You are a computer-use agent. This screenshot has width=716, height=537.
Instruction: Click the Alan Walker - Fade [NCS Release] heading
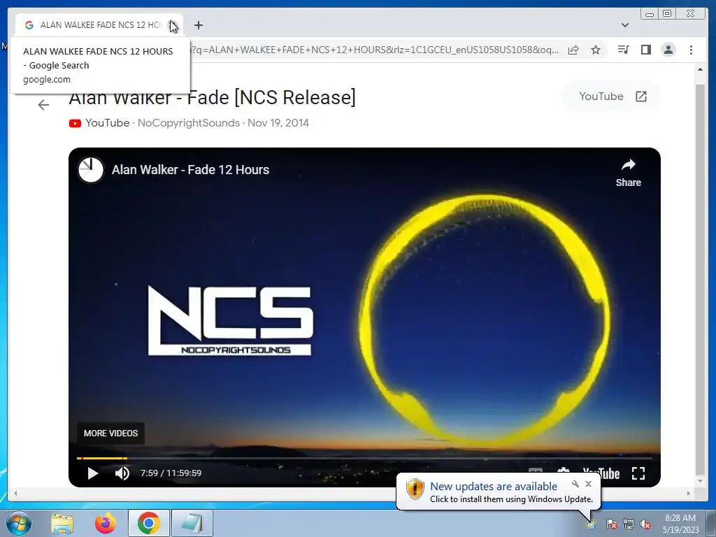tap(212, 98)
